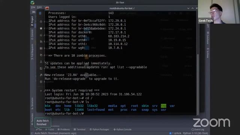Click the GeekTech video thumbnail
This screenshot has width=240, height=135.
click(219, 12)
